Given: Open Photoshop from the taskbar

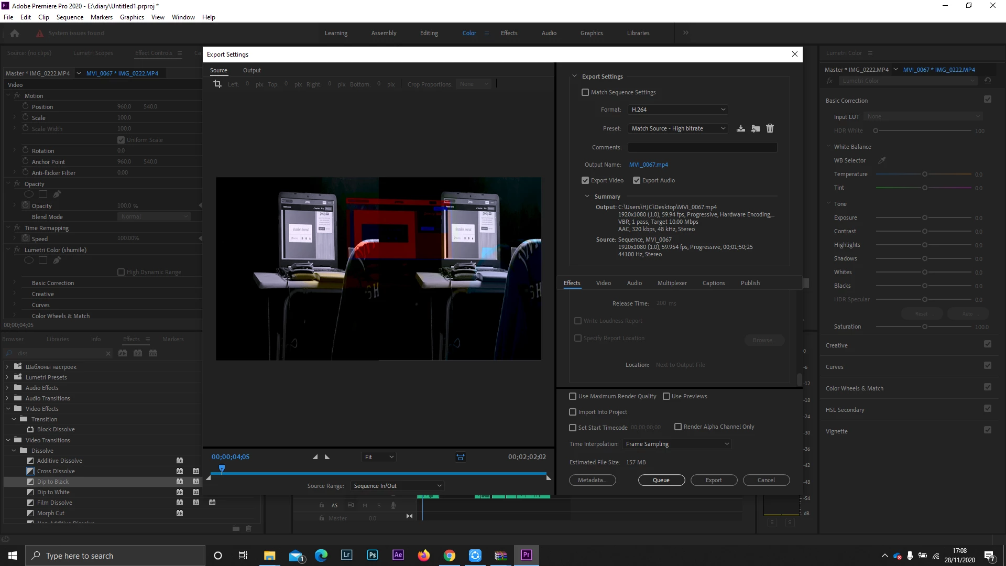Looking at the screenshot, I should tap(372, 555).
